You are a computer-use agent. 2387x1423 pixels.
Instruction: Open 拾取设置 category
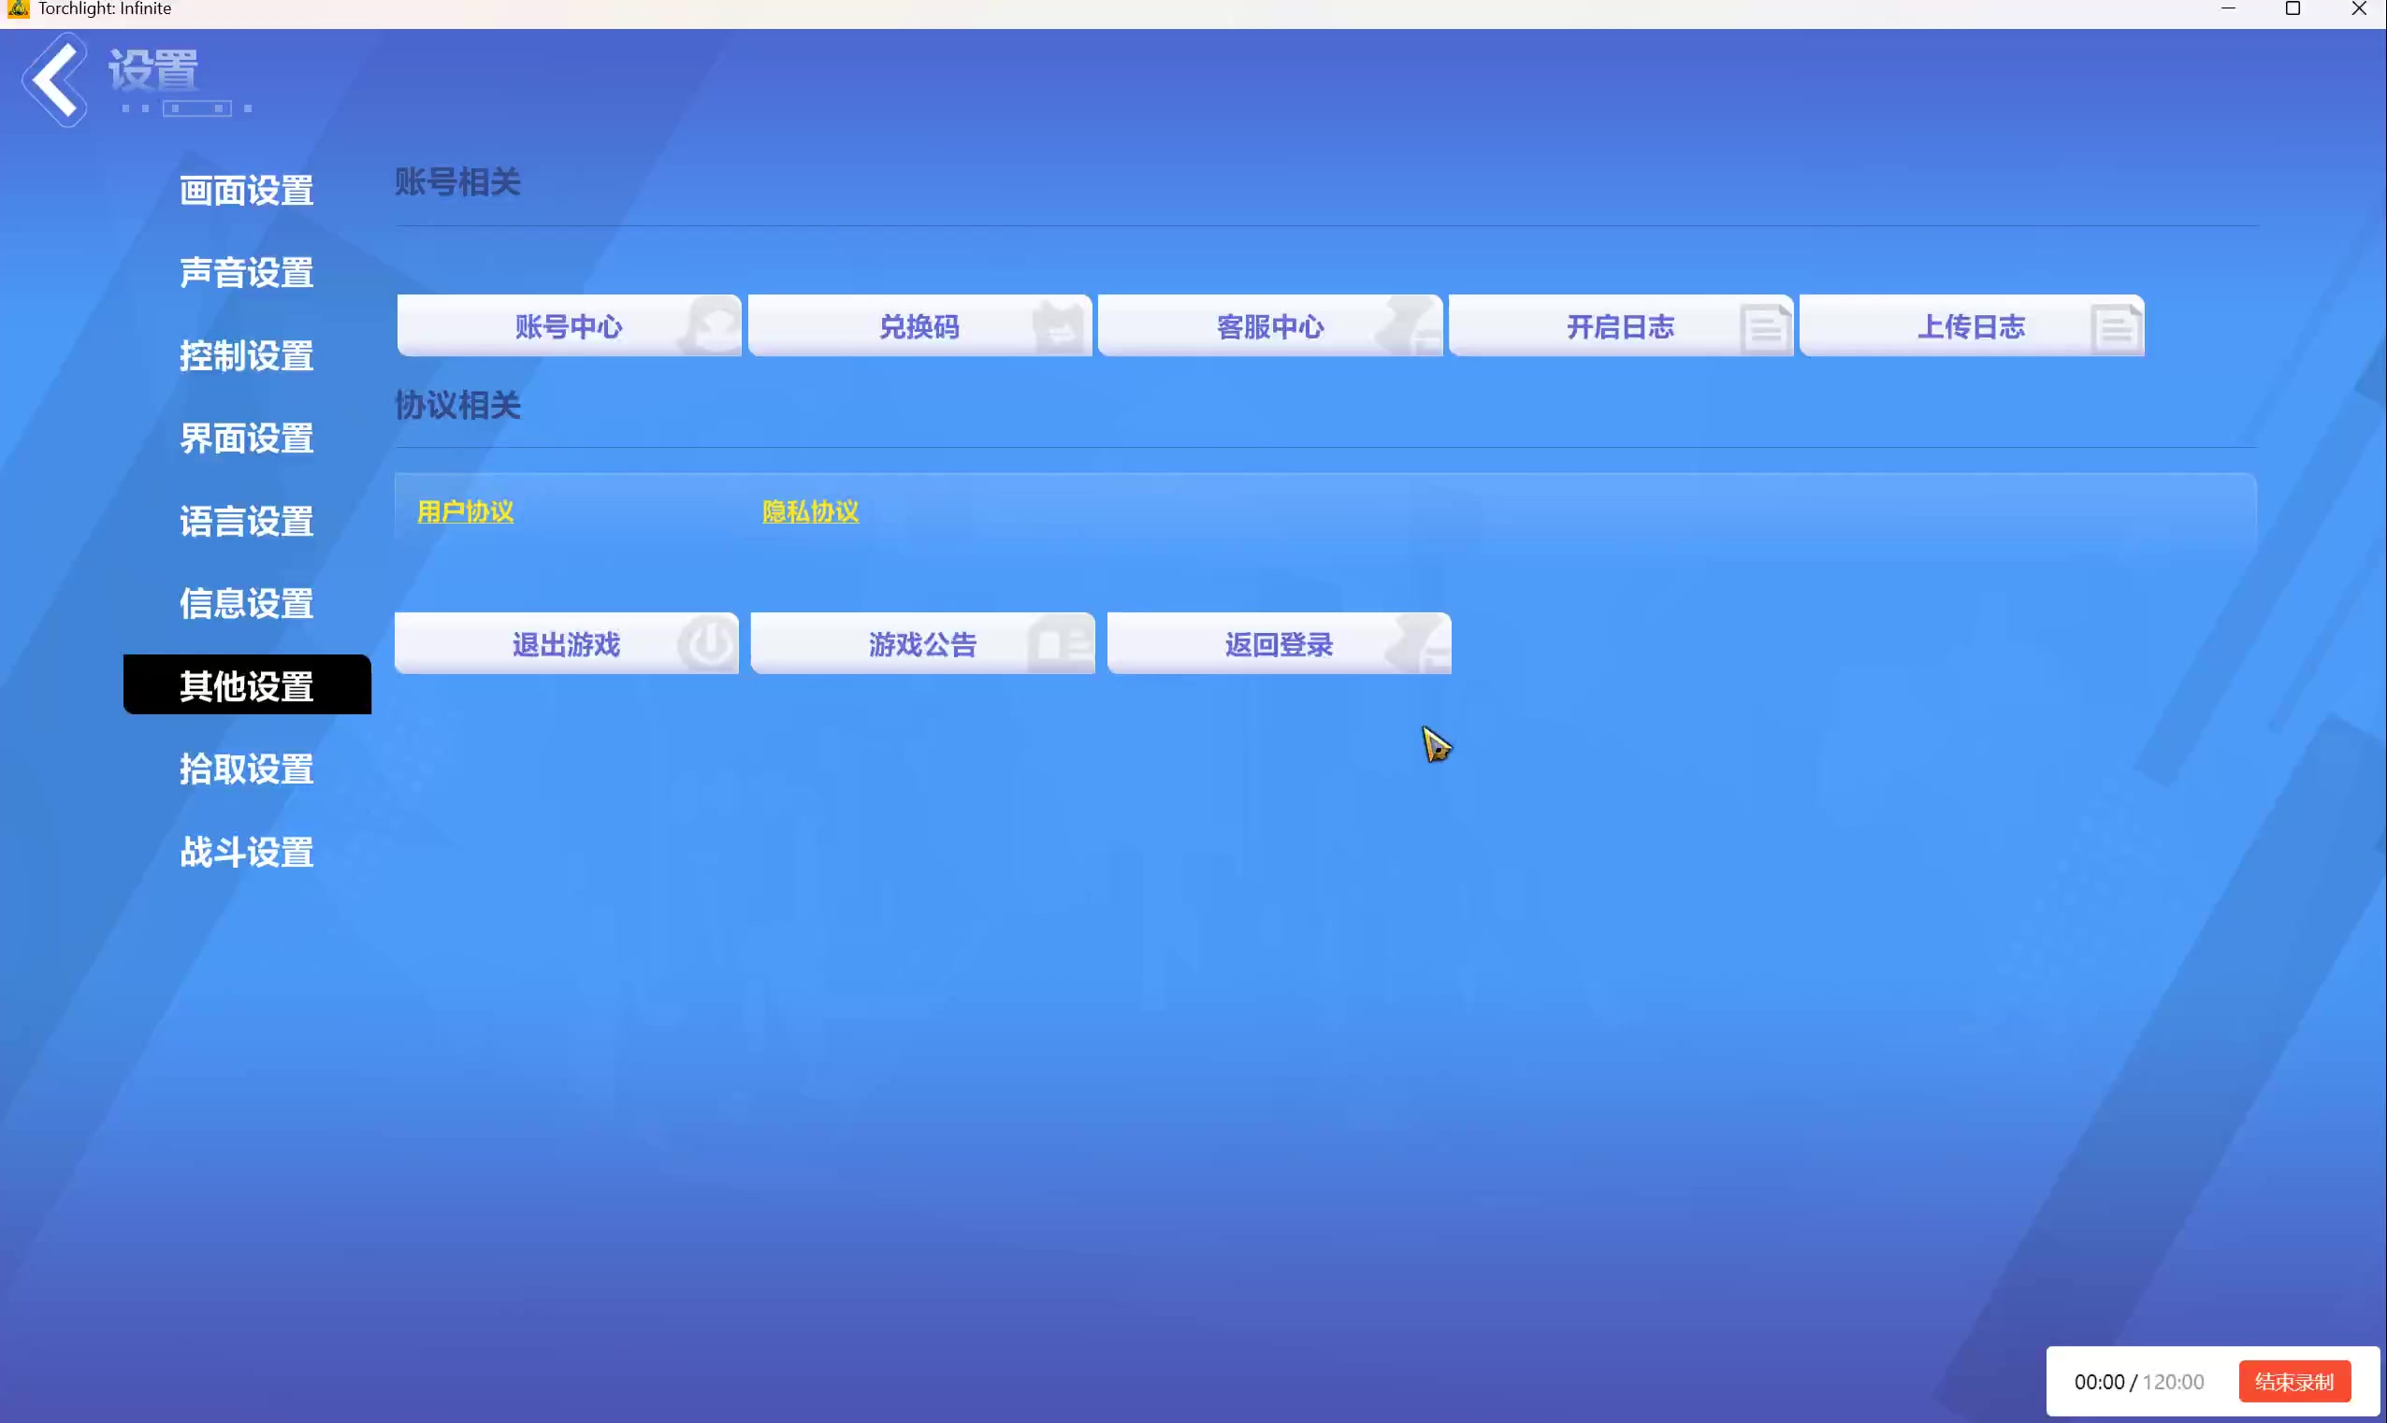click(x=247, y=769)
